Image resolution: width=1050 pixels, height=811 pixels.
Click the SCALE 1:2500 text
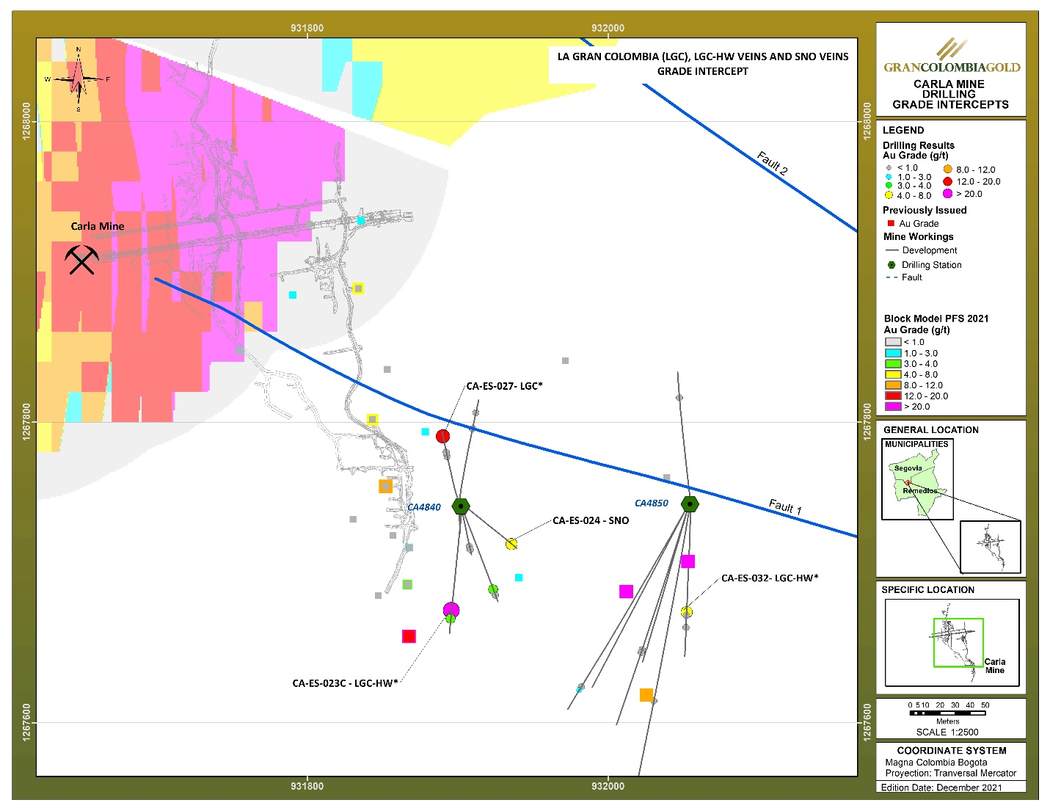(947, 732)
